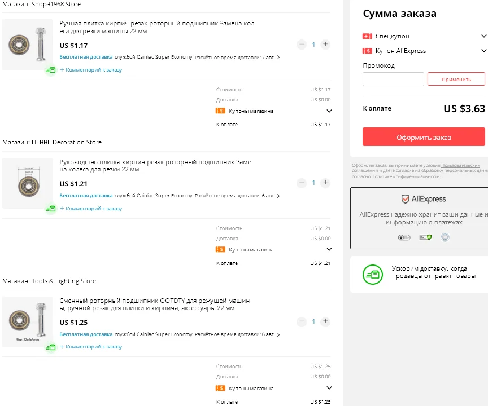Click green fast delivery icon on Shop31968 item
This screenshot has height=406, width=488.
51,70
